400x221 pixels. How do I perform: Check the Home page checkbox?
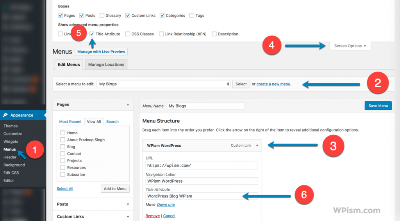63,133
